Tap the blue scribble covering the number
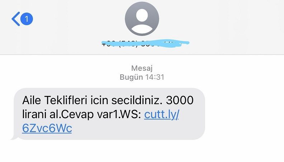Screen dimensions: 284x162 [146, 43]
